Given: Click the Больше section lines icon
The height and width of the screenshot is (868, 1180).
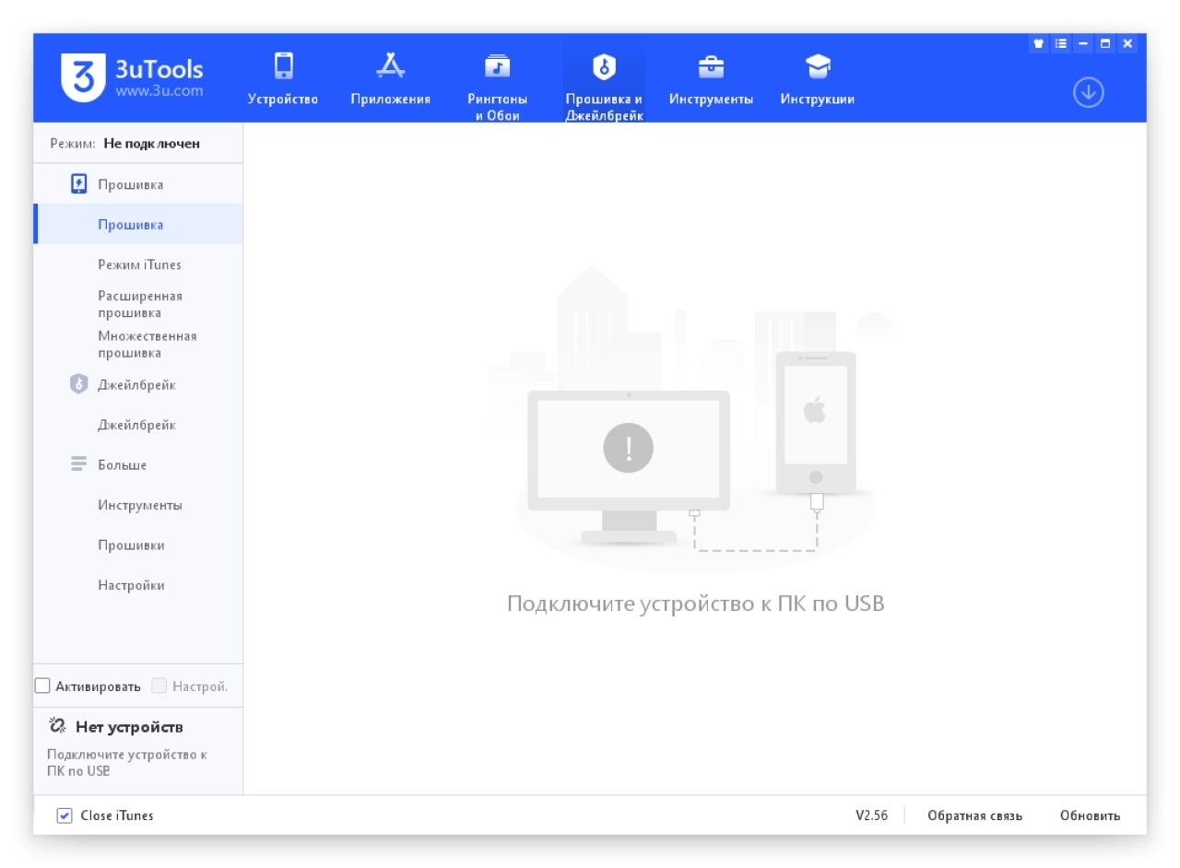Looking at the screenshot, I should click(x=79, y=464).
